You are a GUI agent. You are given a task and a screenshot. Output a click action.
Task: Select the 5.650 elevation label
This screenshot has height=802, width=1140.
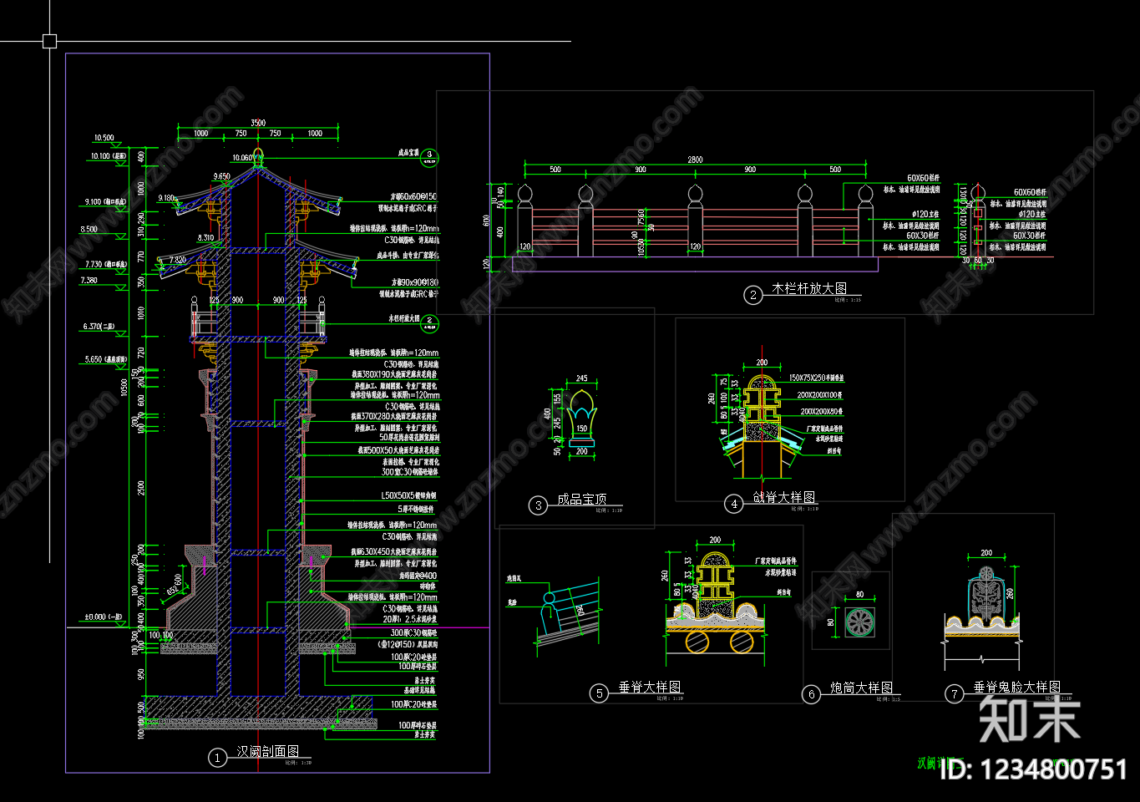coord(105,359)
